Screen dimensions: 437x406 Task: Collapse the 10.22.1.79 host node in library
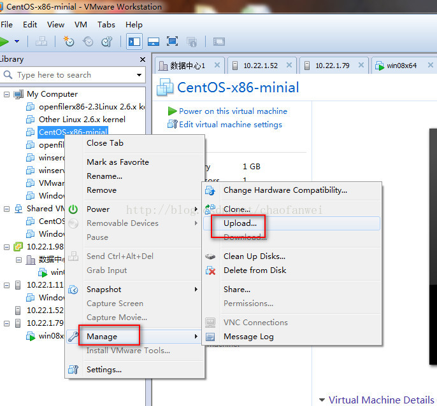click(x=6, y=323)
